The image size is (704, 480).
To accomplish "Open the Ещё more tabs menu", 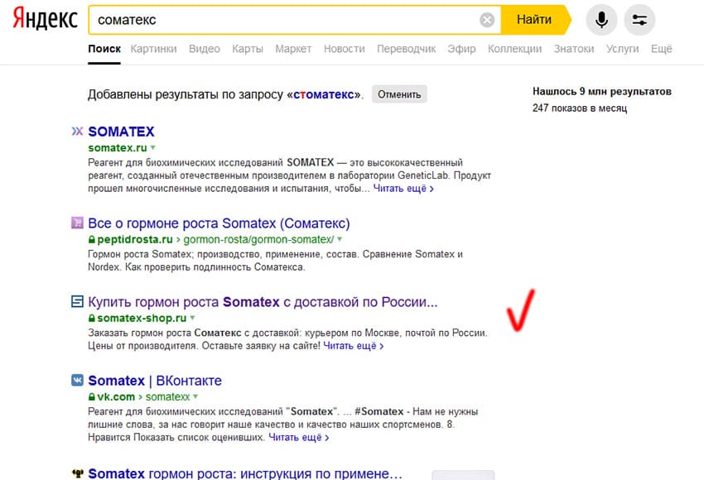I will click(662, 49).
